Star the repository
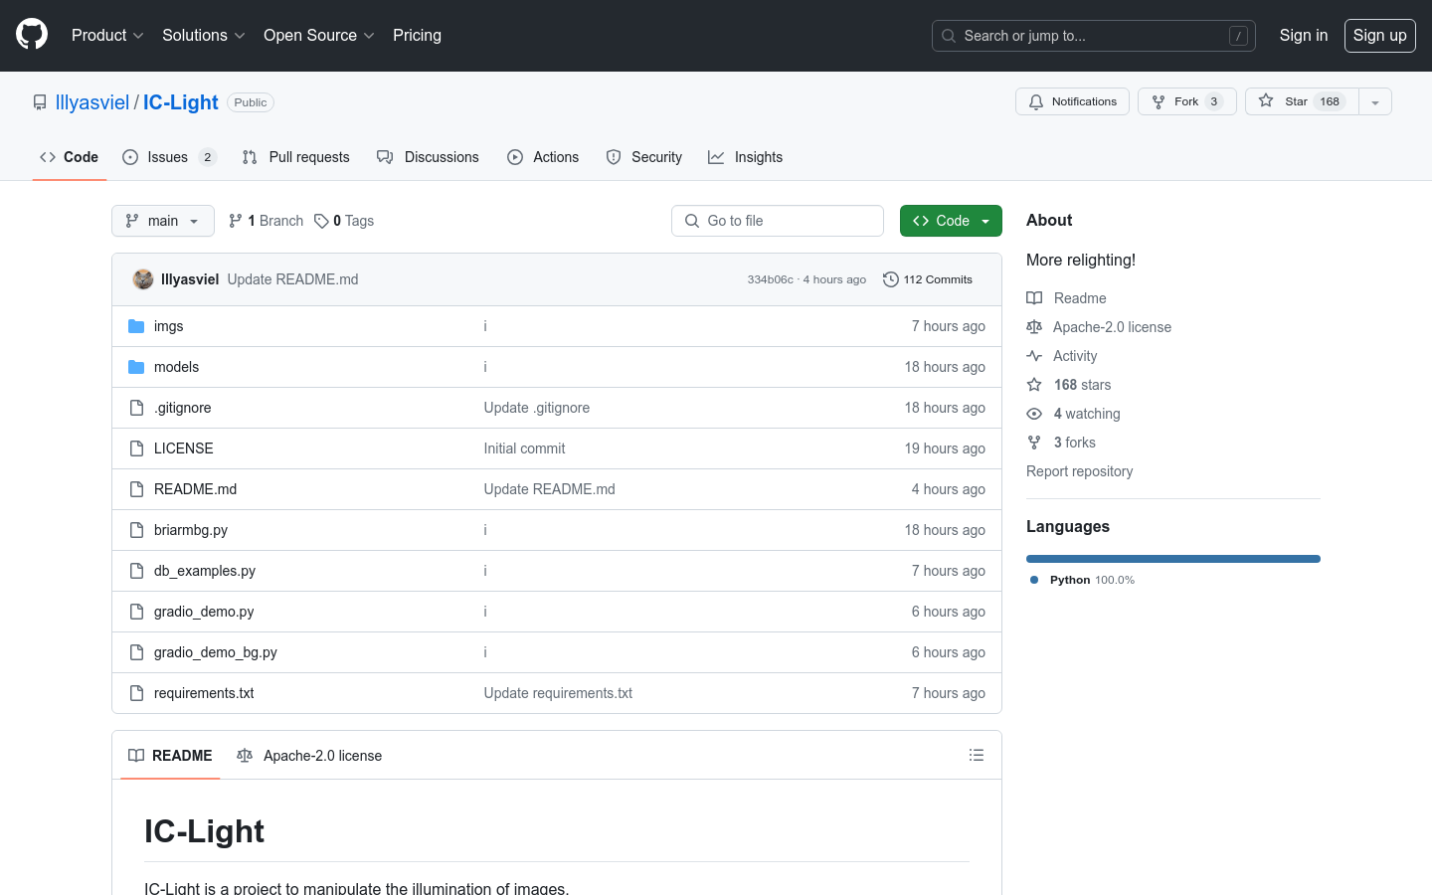This screenshot has width=1432, height=895. coord(1301,101)
